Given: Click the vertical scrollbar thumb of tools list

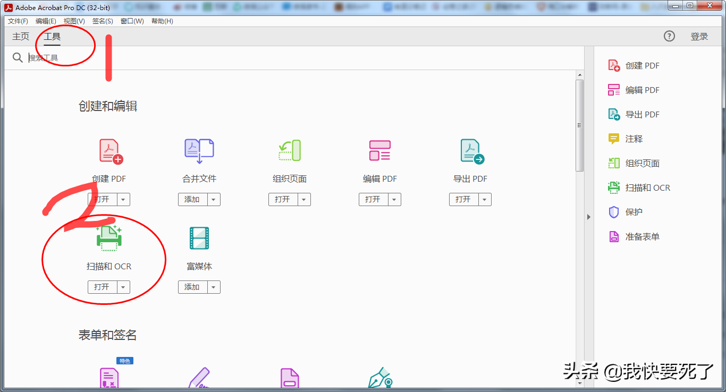Looking at the screenshot, I should pyautogui.click(x=580, y=125).
